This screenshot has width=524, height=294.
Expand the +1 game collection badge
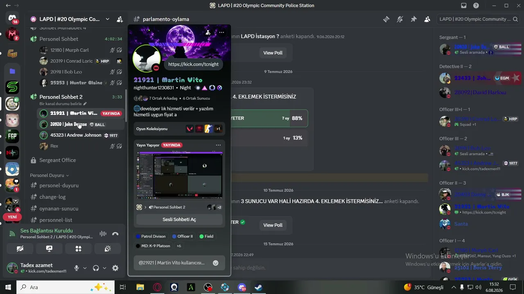tap(218, 129)
